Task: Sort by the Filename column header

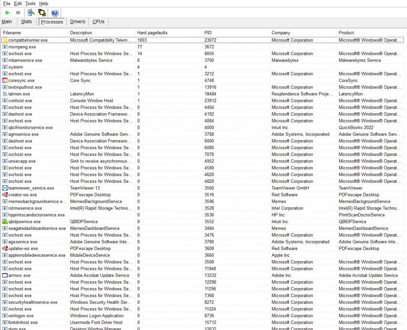Action: (34, 33)
